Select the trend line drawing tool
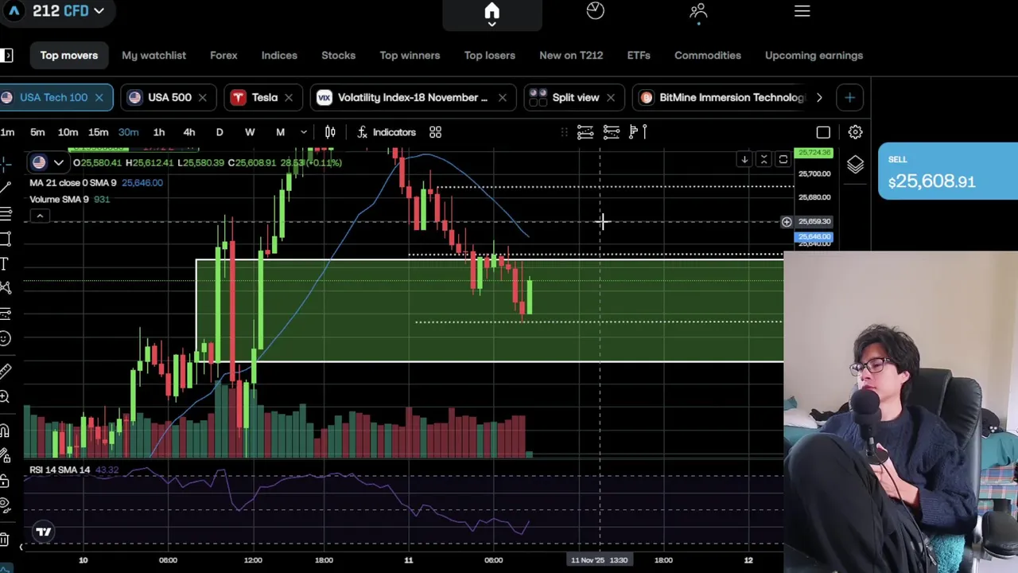Screen dimensions: 1018x573 point(6,188)
